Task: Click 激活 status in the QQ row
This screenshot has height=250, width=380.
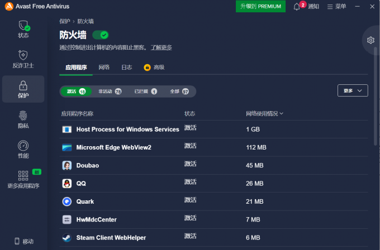Action: point(190,182)
